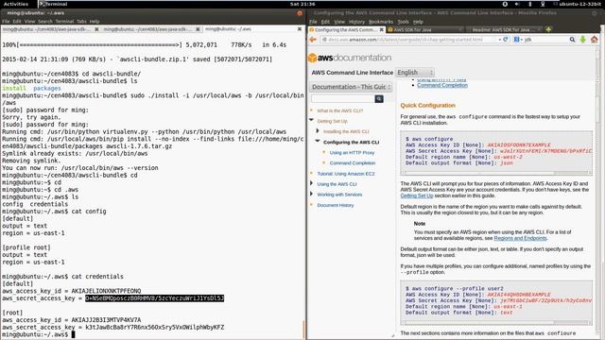This screenshot has width=605, height=340.
Task: Click the 'Quick Configuration' heading
Action: click(427, 105)
